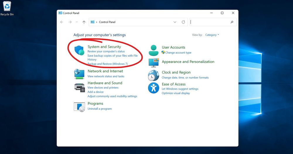Open the Programs heading link
The height and width of the screenshot is (154, 293).
[x=95, y=103]
